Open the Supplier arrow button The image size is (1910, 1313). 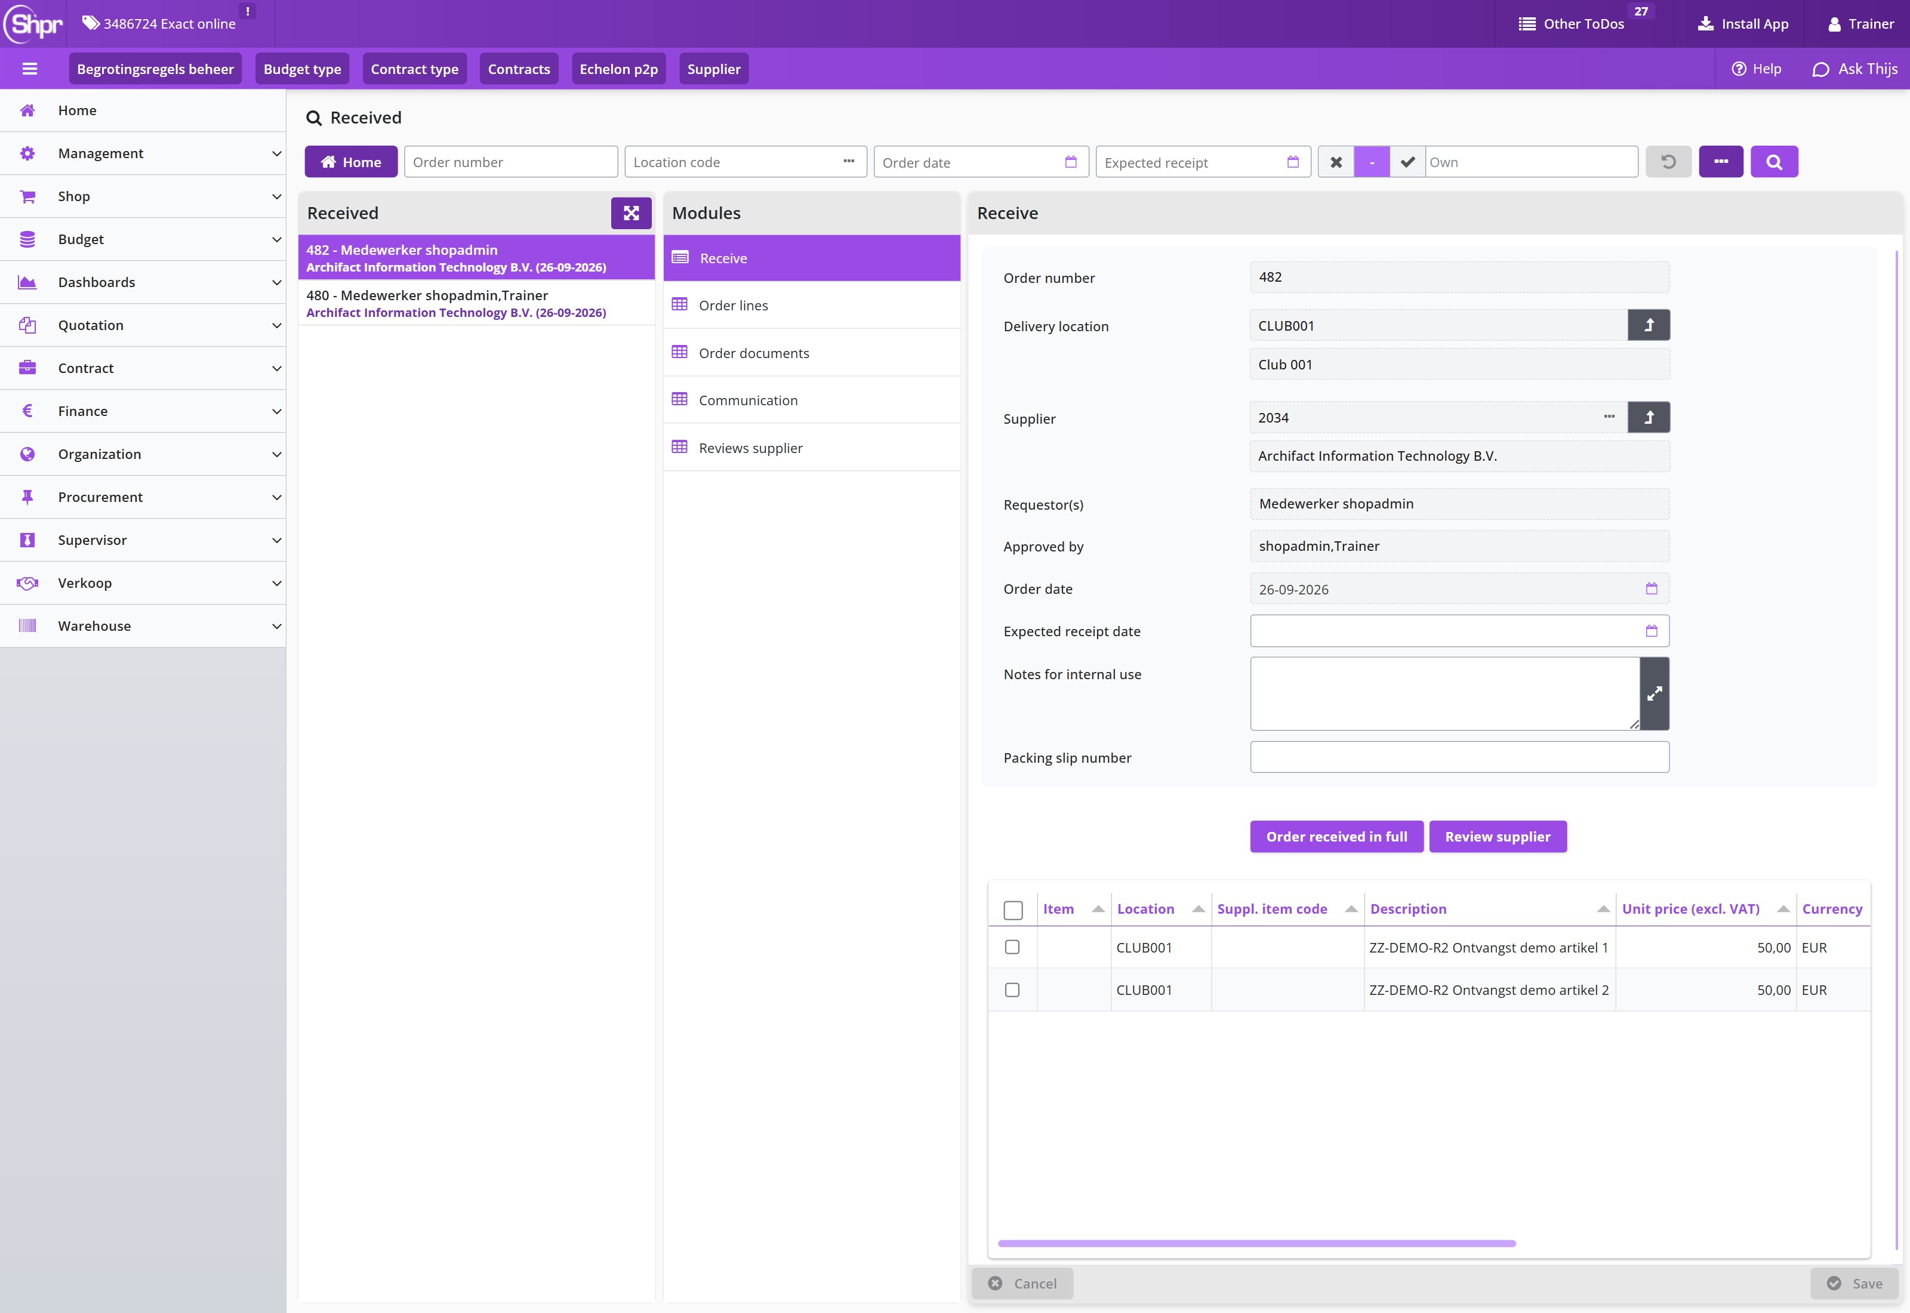tap(1649, 418)
